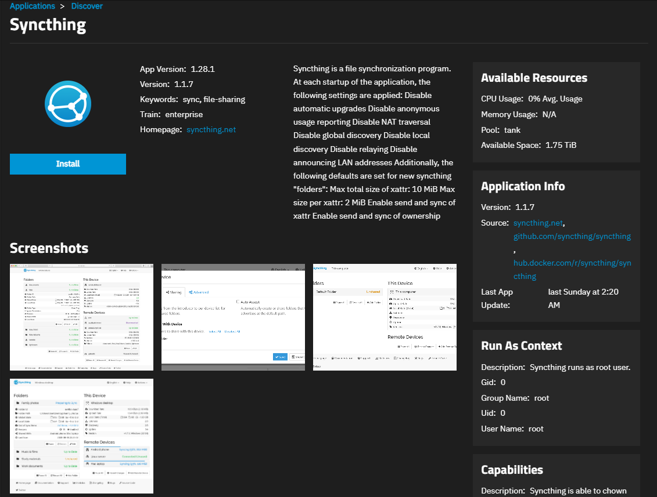Open the screenshot showing Default Folder

coord(385,317)
